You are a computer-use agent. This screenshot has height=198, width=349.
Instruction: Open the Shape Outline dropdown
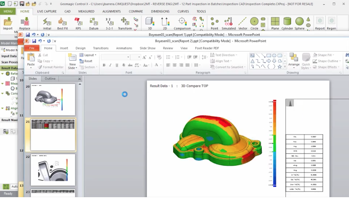pos(327,61)
